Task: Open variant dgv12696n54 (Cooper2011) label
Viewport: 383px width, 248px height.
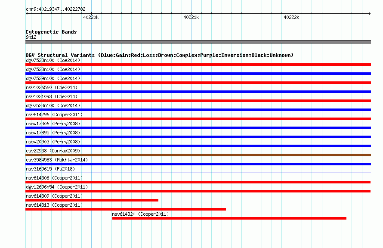Action: pyautogui.click(x=57, y=187)
